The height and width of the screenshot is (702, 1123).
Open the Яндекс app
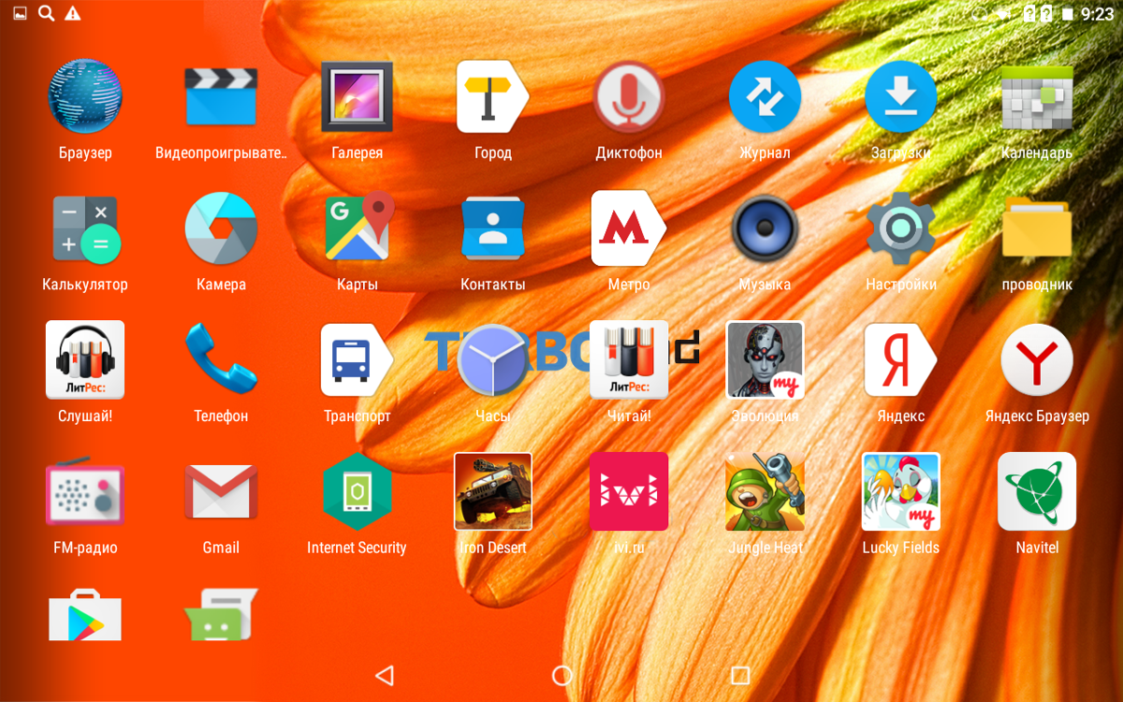coord(900,359)
